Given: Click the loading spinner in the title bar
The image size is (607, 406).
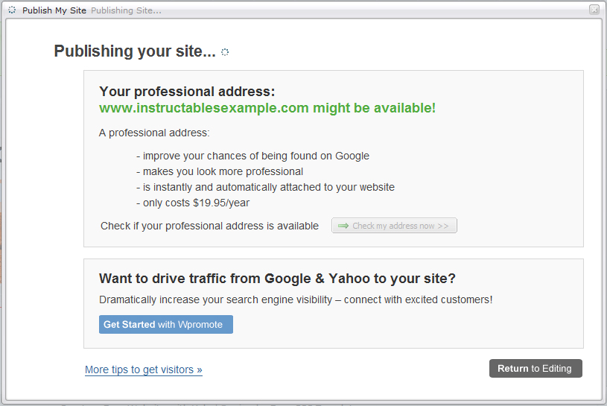Looking at the screenshot, I should (12, 10).
